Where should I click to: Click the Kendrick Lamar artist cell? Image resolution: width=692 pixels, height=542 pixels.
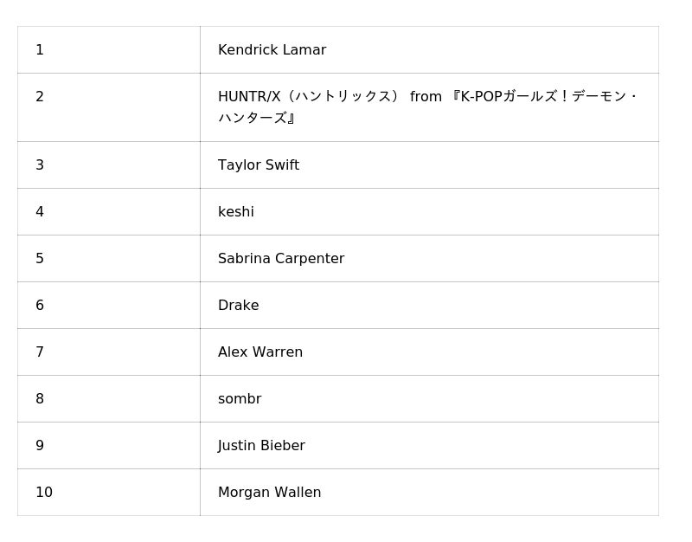(x=272, y=50)
